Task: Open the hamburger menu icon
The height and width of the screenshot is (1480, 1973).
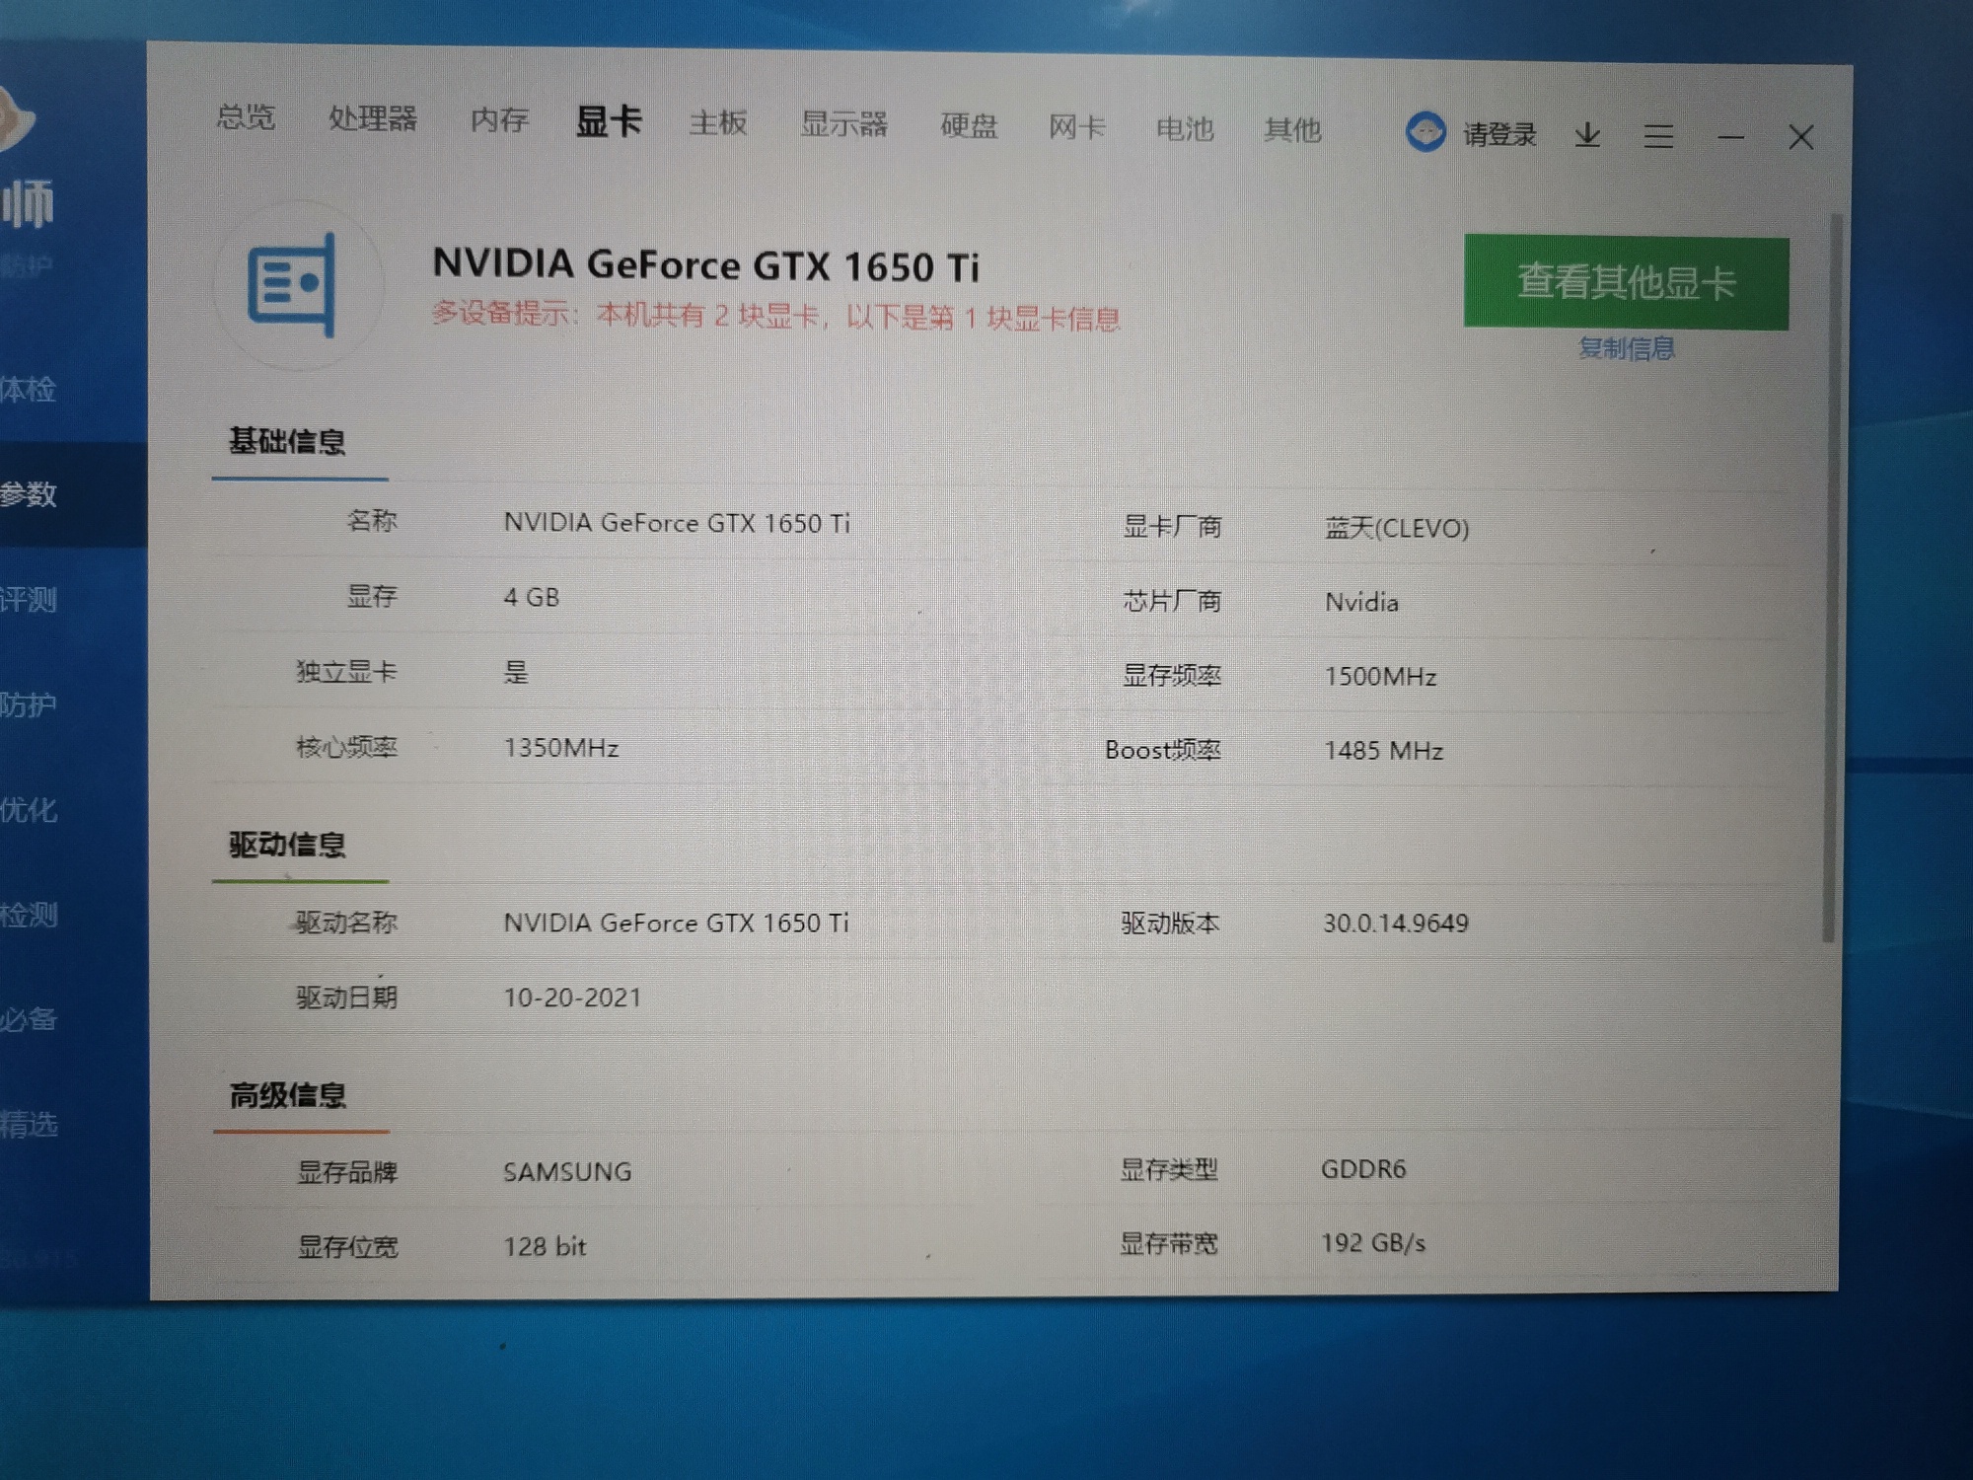Action: (1658, 136)
